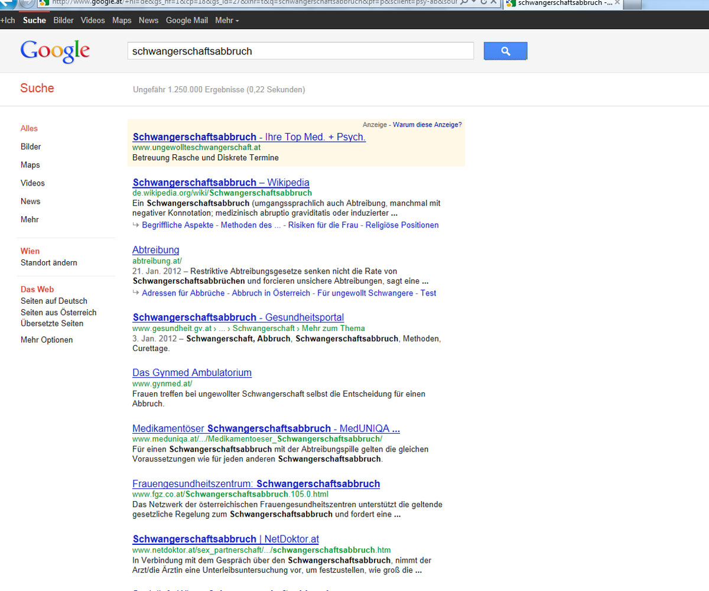Click the Wien location label

click(x=30, y=251)
